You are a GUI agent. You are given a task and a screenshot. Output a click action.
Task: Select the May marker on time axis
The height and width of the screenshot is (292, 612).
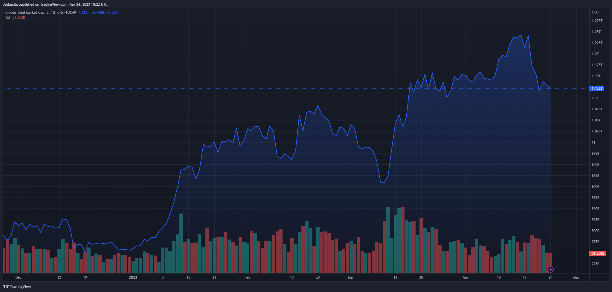(x=576, y=277)
